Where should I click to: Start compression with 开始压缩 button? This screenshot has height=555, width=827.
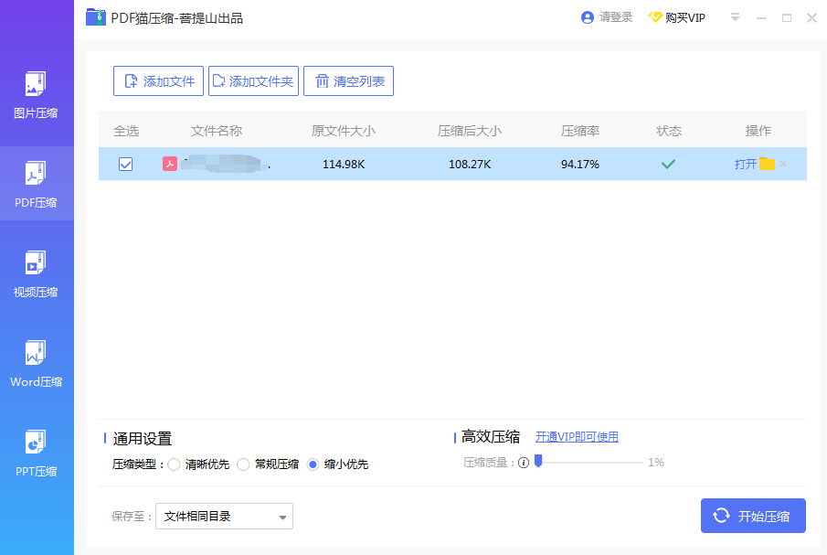tap(753, 516)
